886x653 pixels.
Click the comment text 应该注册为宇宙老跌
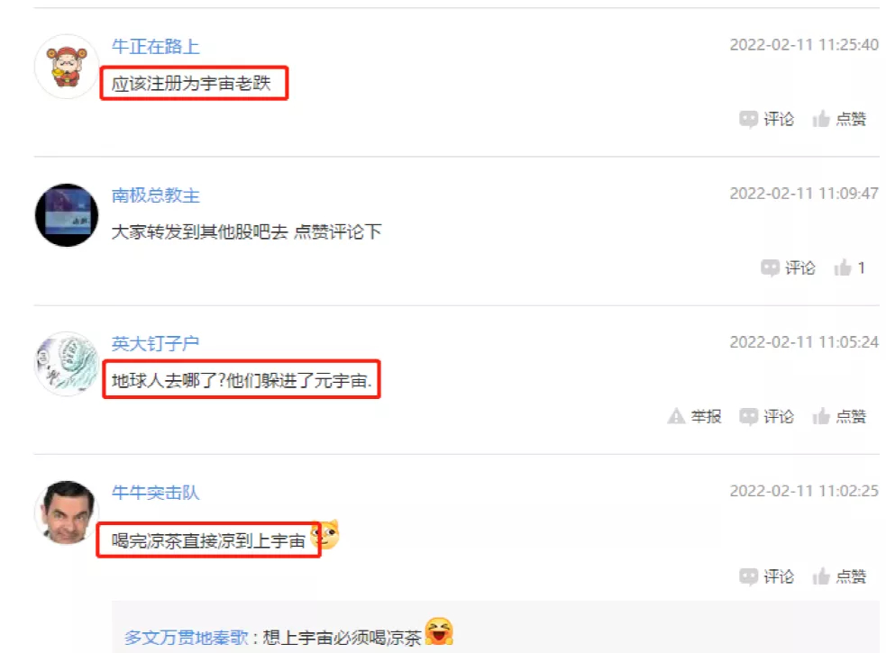191,84
